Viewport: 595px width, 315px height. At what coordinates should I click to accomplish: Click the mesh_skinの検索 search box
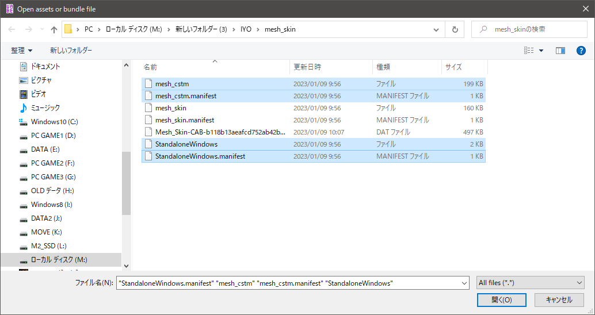pyautogui.click(x=529, y=29)
